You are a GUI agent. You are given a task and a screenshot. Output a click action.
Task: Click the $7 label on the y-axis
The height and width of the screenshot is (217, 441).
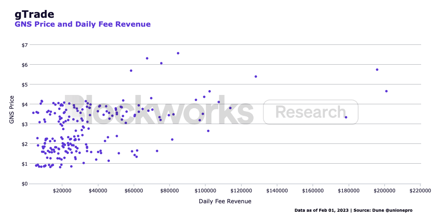click(25, 45)
